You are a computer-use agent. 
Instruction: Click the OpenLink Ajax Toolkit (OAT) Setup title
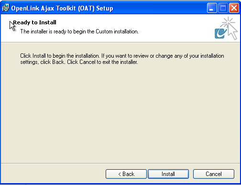tap(62, 8)
